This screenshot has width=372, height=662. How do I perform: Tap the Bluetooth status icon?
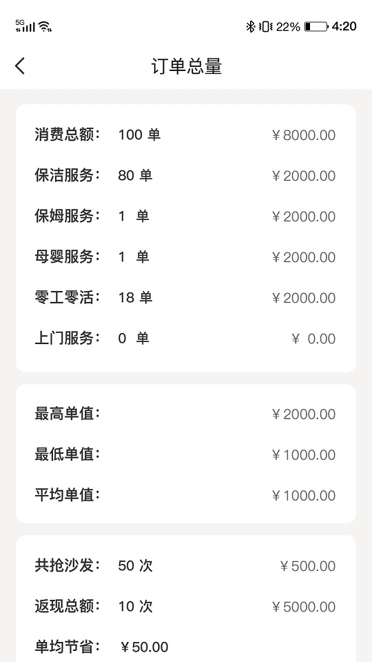point(251,27)
